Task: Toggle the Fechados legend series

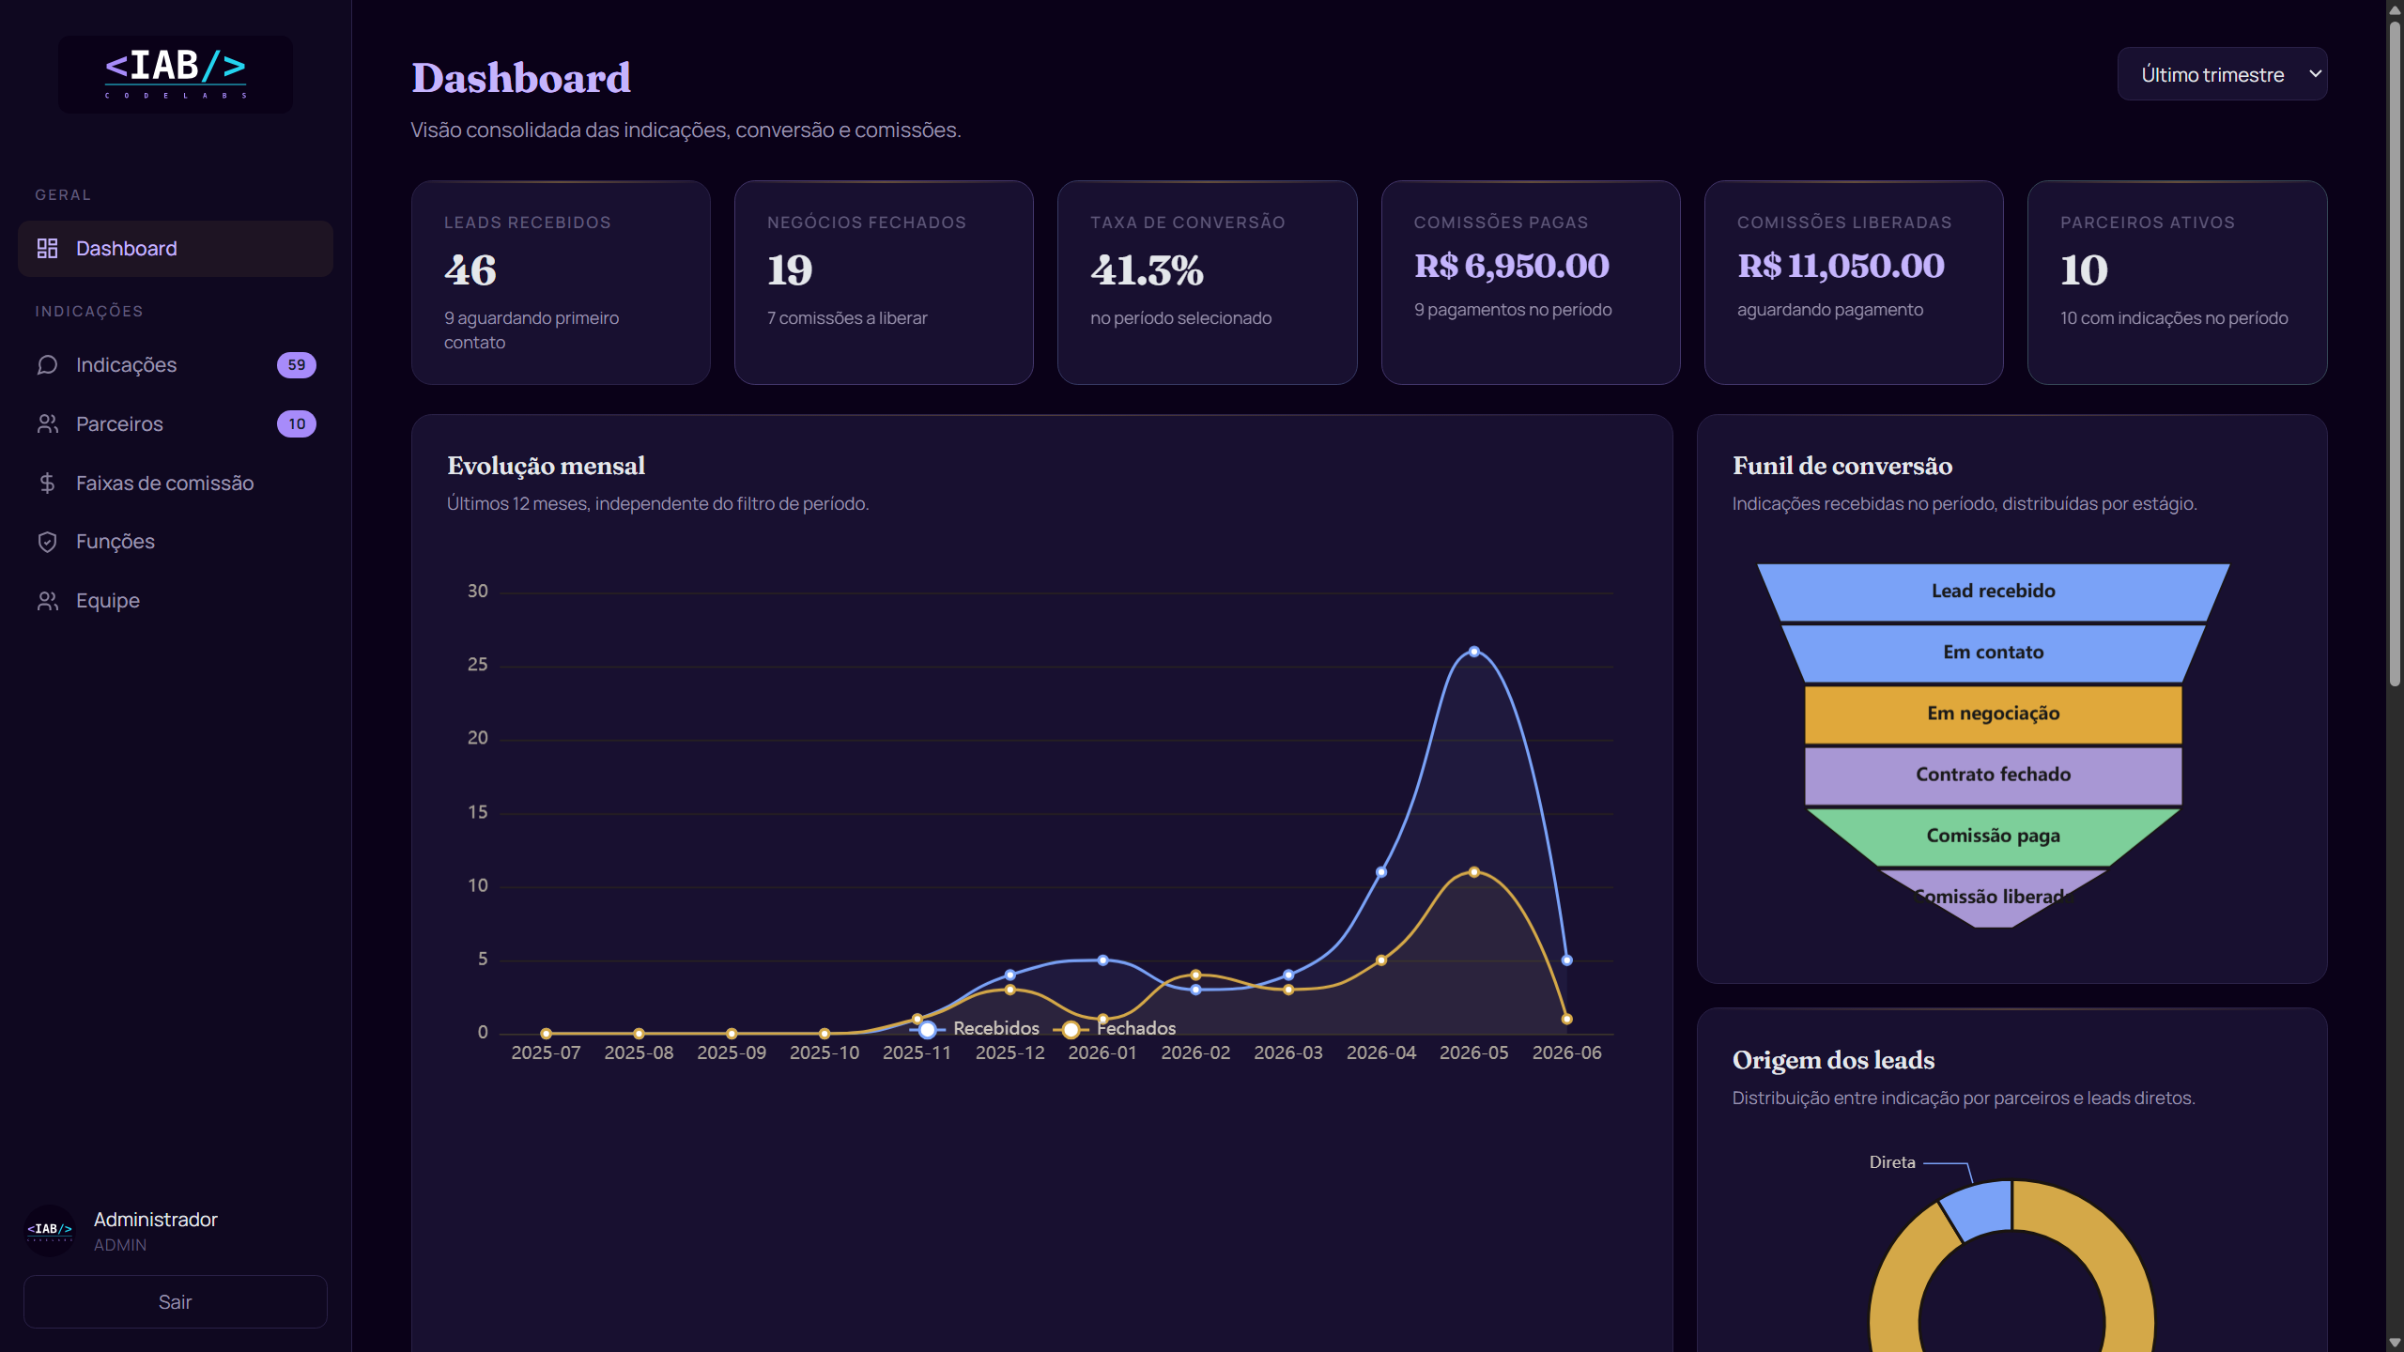Action: pos(1116,1029)
